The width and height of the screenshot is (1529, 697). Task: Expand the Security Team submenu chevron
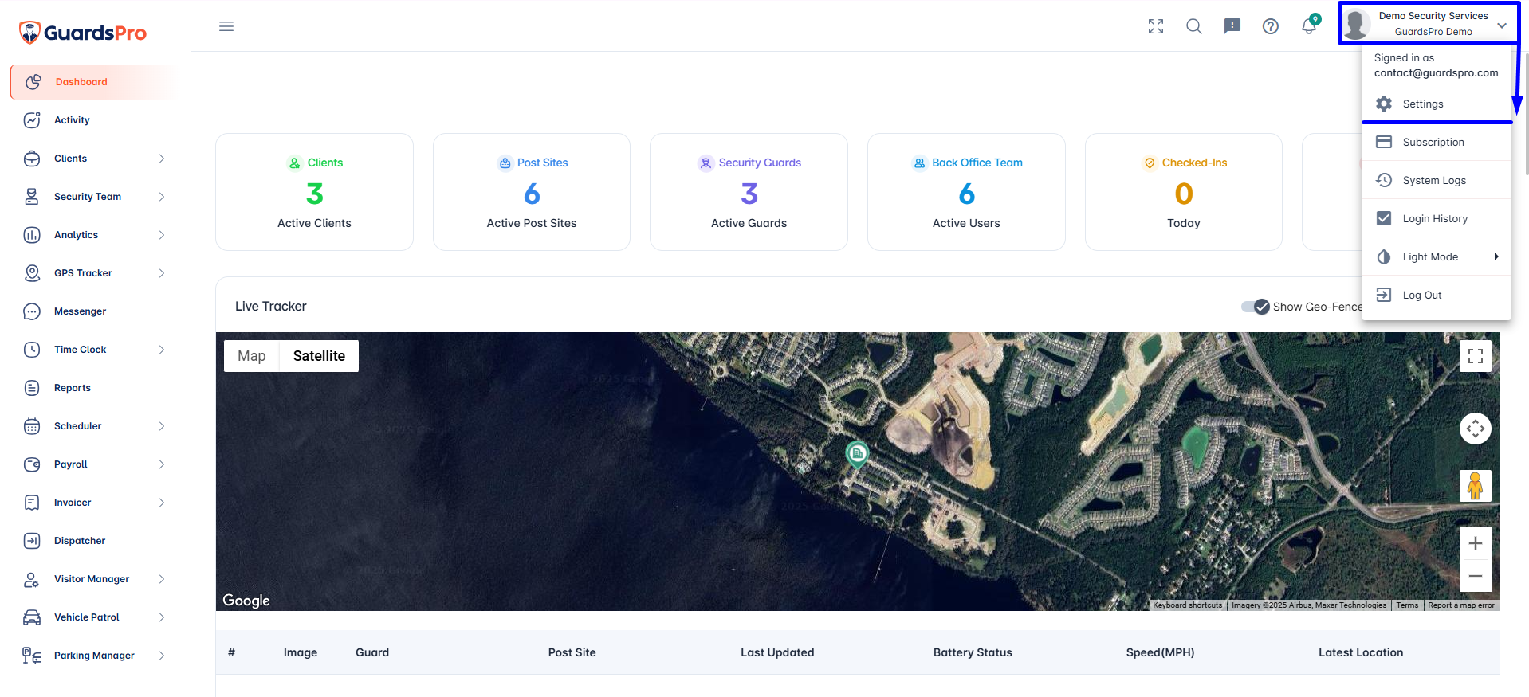click(x=162, y=197)
